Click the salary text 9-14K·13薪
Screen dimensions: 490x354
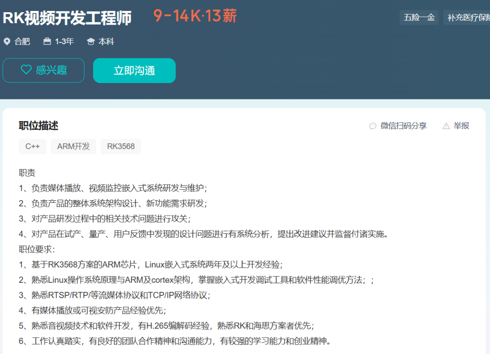195,16
